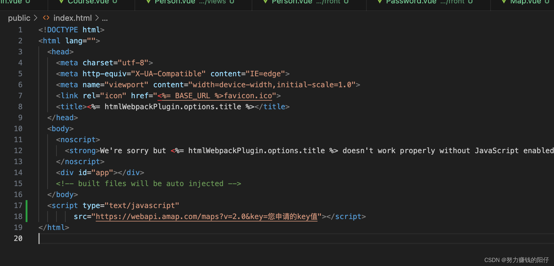Click script type text/javascript attribute

pyautogui.click(x=131, y=206)
